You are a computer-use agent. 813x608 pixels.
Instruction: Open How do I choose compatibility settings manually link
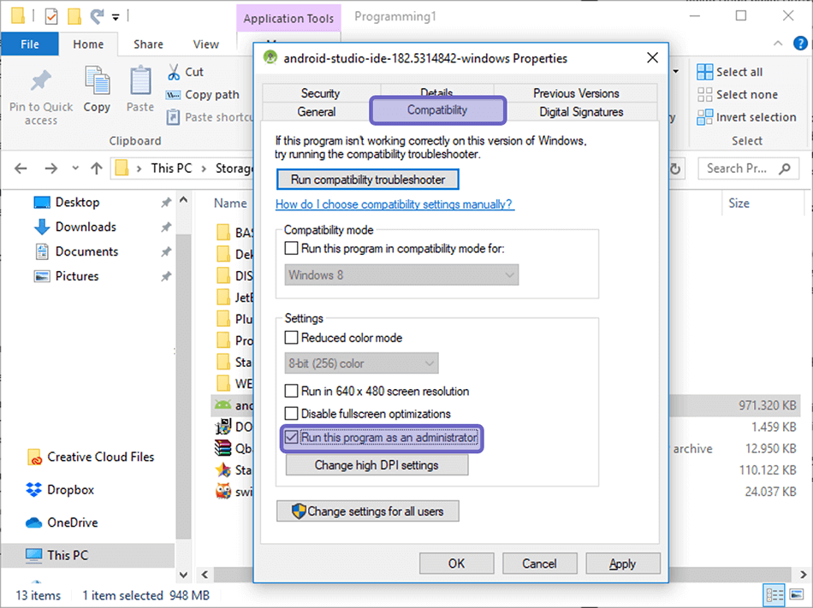click(395, 204)
